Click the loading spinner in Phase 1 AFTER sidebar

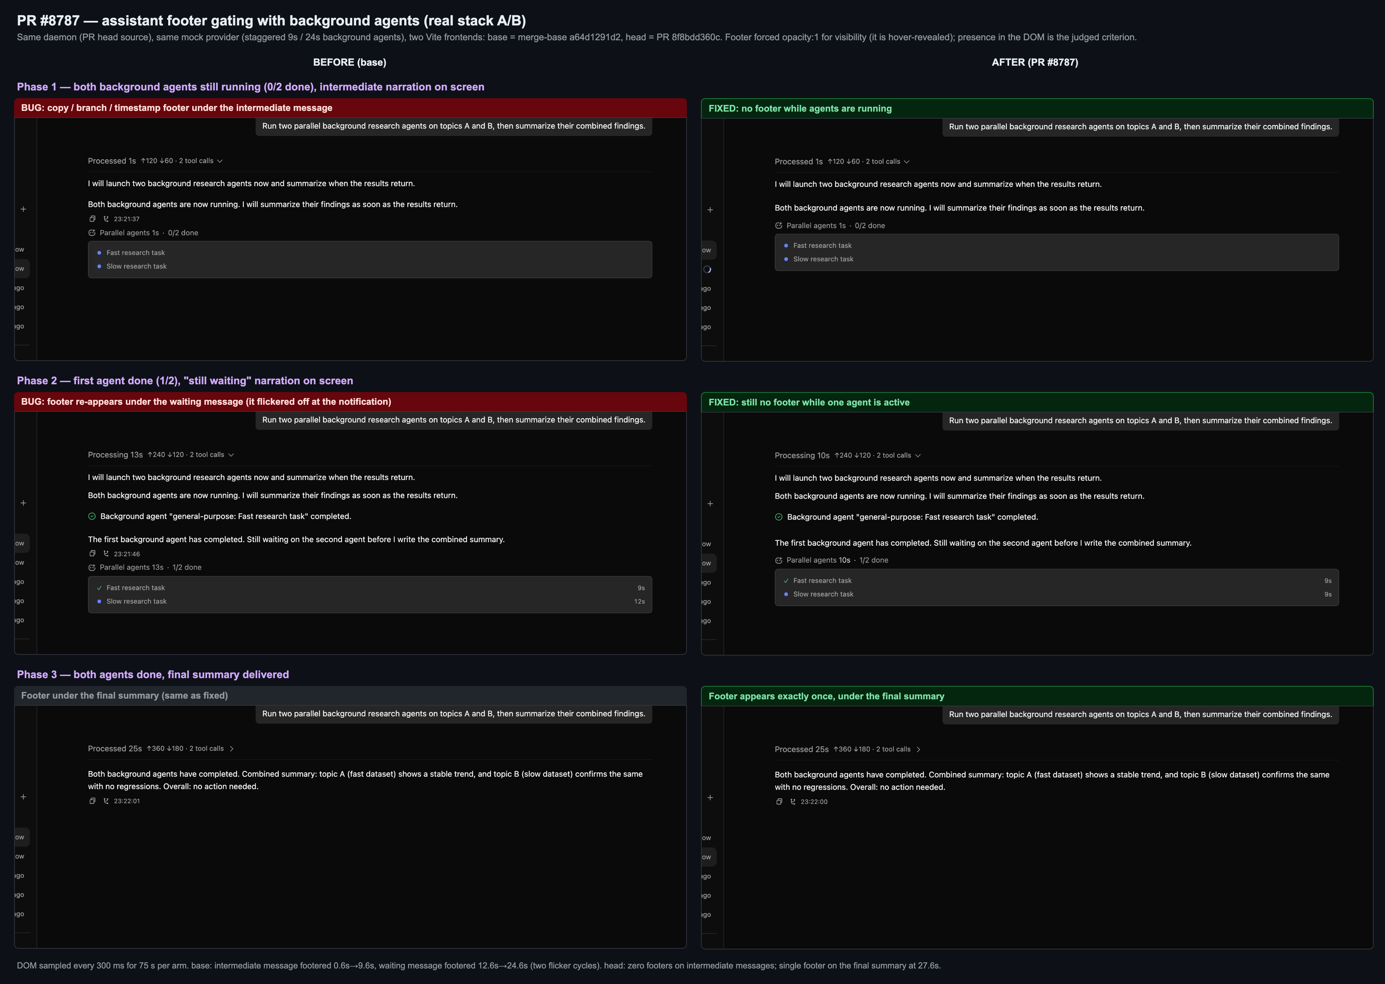point(707,269)
